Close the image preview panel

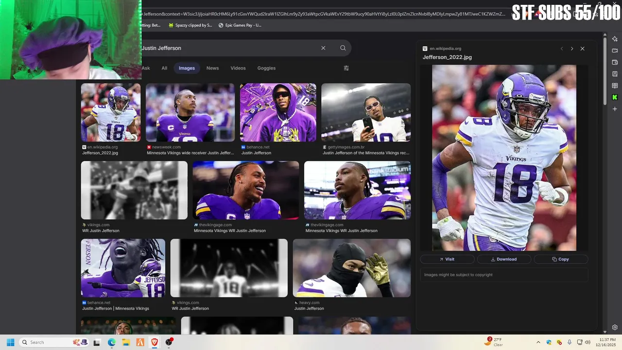582,49
